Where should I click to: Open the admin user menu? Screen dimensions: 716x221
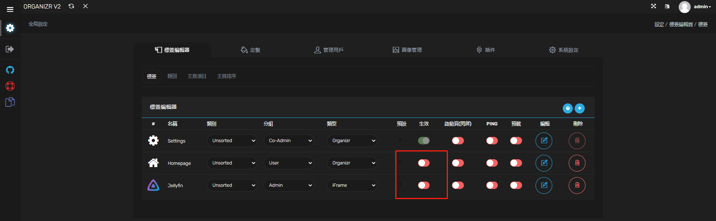click(695, 7)
